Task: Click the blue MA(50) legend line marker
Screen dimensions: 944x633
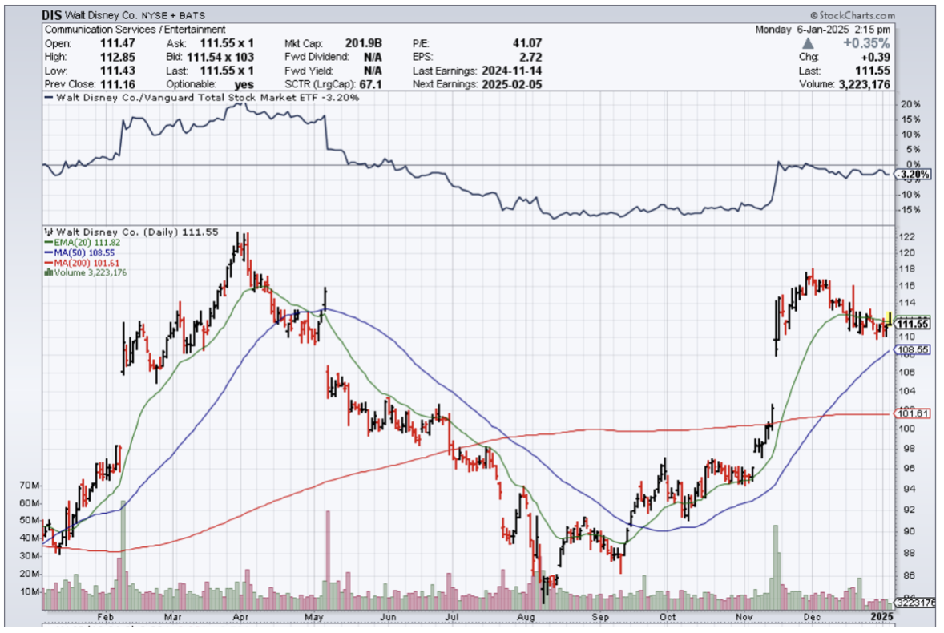Action: pos(46,252)
